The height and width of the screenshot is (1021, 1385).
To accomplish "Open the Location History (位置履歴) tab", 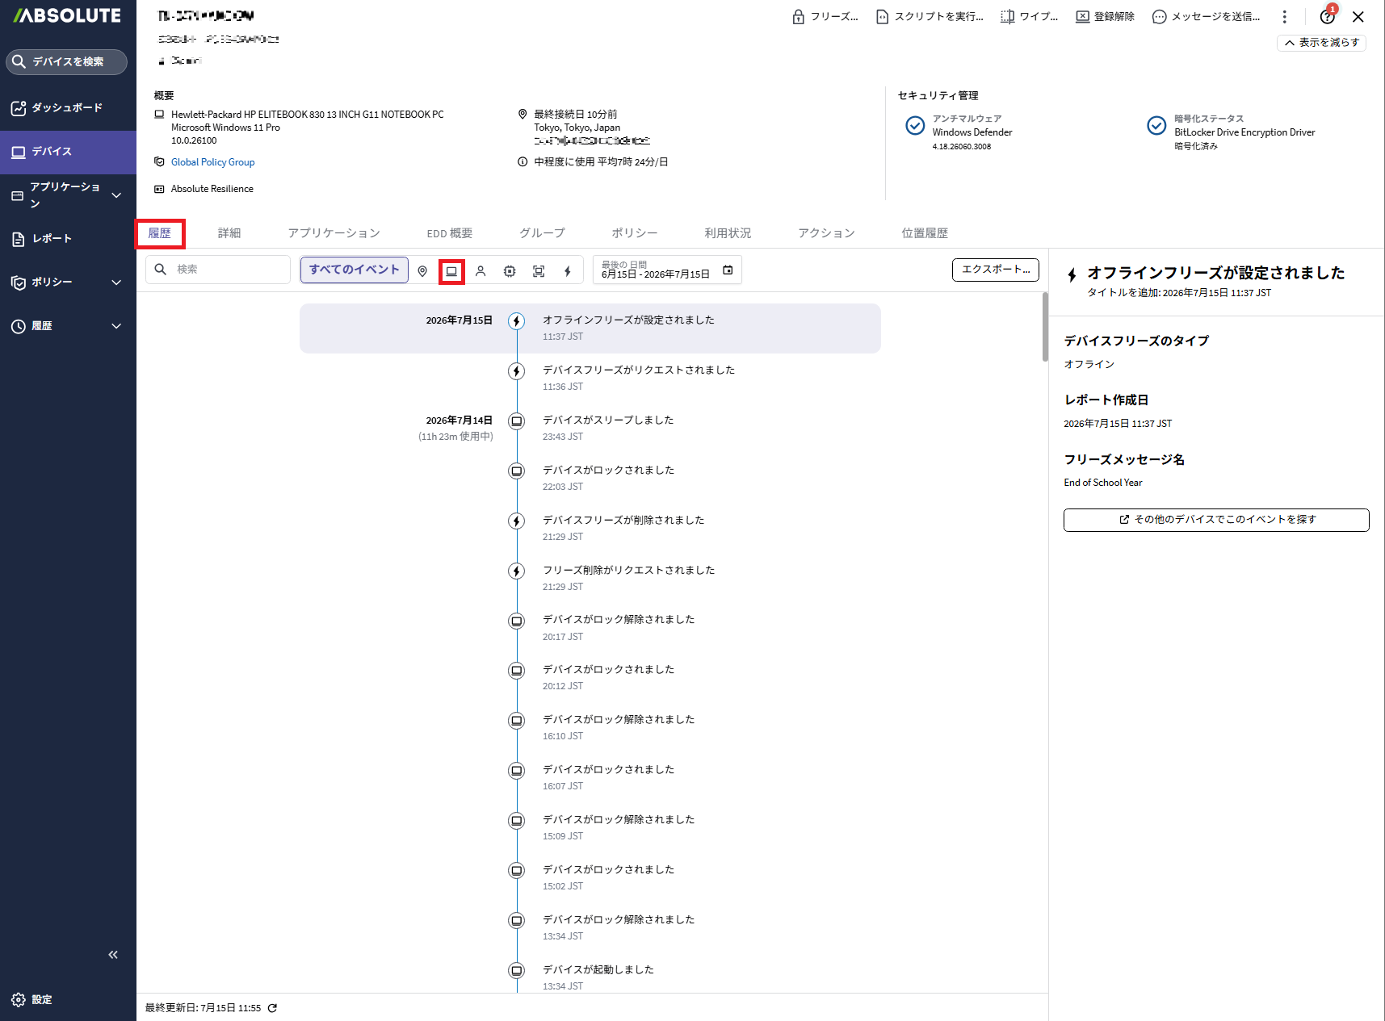I will 925,233.
